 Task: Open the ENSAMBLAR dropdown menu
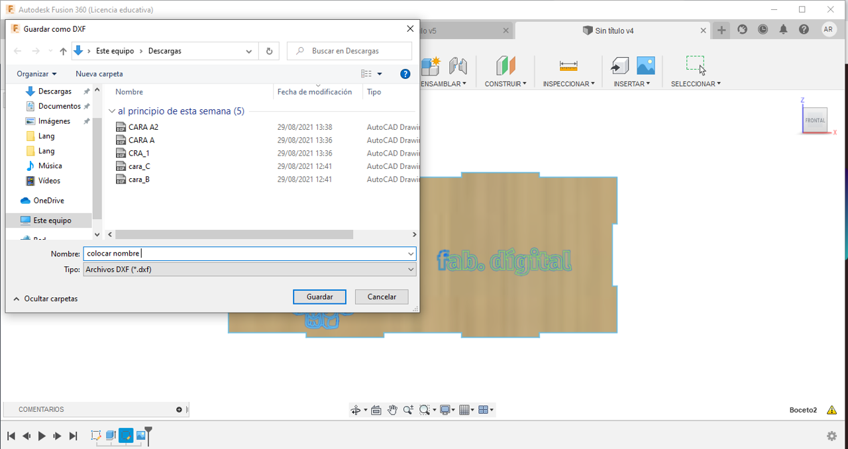click(443, 84)
